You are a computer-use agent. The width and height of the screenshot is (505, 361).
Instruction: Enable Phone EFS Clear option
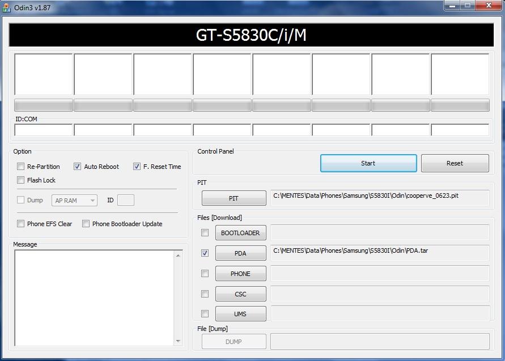click(x=20, y=223)
